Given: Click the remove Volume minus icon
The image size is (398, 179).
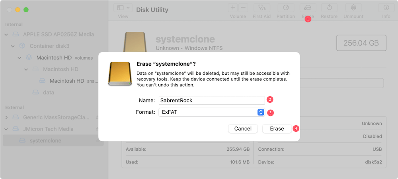Looking at the screenshot, I should pos(243,8).
